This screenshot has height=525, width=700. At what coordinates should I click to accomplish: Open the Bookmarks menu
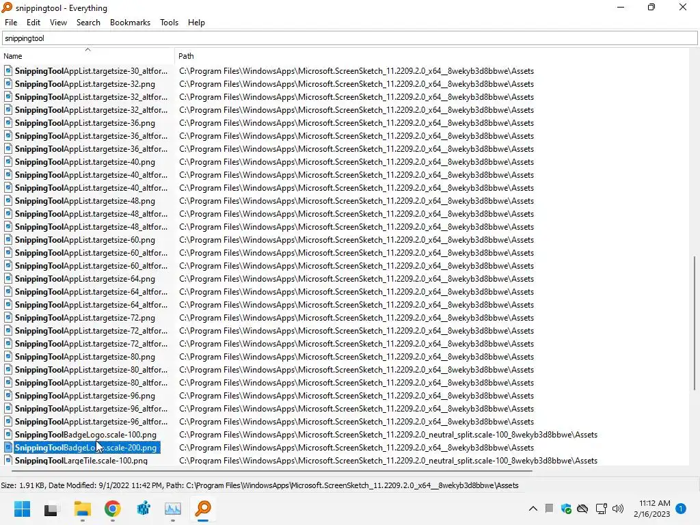coord(131,23)
